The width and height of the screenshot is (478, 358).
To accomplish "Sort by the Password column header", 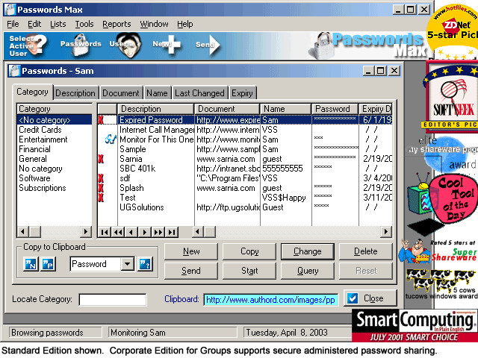I will [335, 109].
